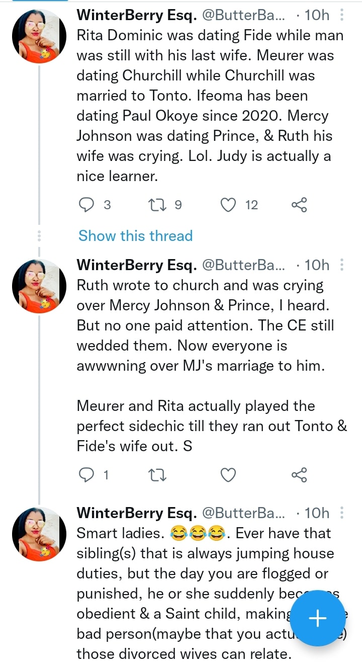Viewport: 362px width, 668px height.
Task: Share the Rita Dominic tweet
Action: [299, 205]
